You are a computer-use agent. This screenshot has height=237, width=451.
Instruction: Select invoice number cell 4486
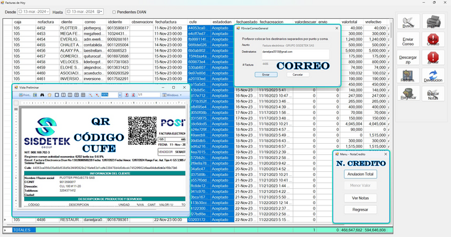pos(47,219)
